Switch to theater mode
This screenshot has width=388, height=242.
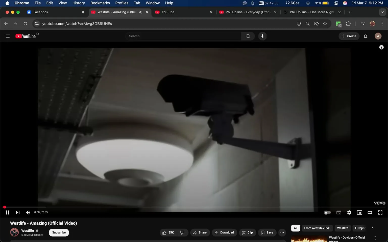(x=370, y=212)
